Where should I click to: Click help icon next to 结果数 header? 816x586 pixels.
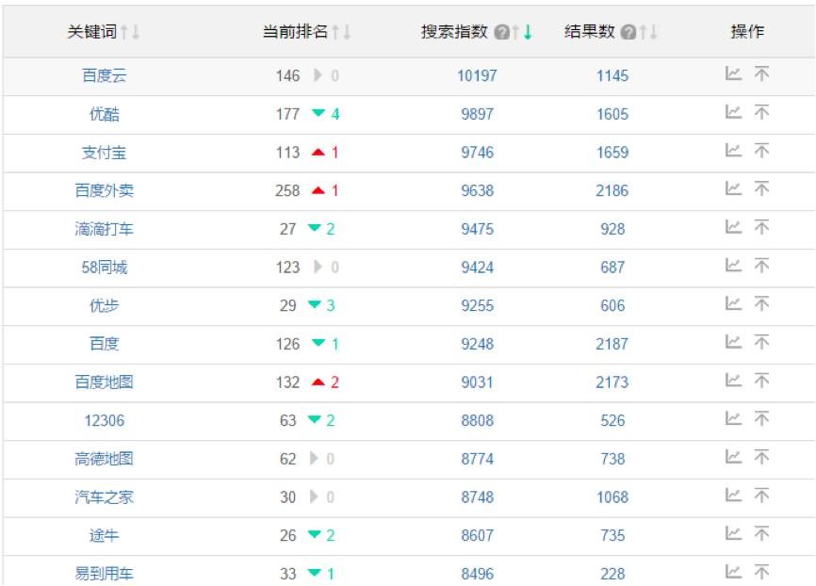click(628, 32)
